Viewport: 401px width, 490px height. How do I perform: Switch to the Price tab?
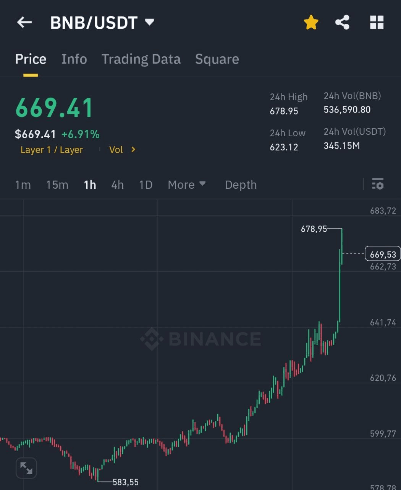[31, 59]
